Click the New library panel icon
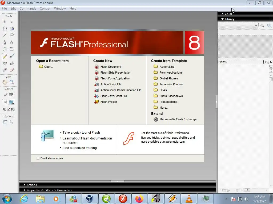The width and height of the screenshot is (273, 204). click(269, 26)
